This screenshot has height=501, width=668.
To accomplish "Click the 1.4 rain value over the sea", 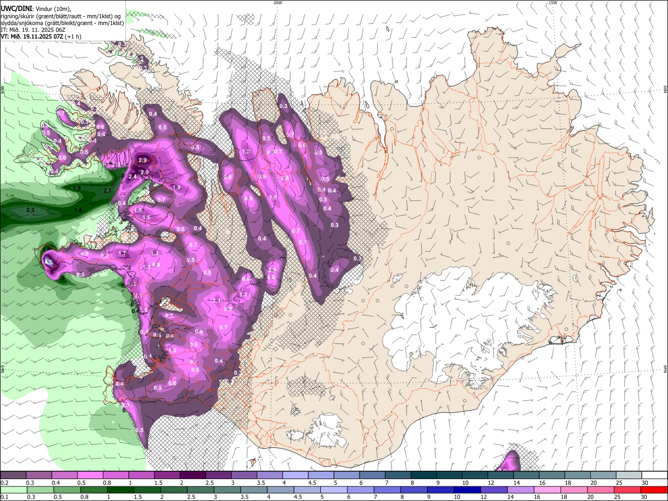I will pos(78,210).
